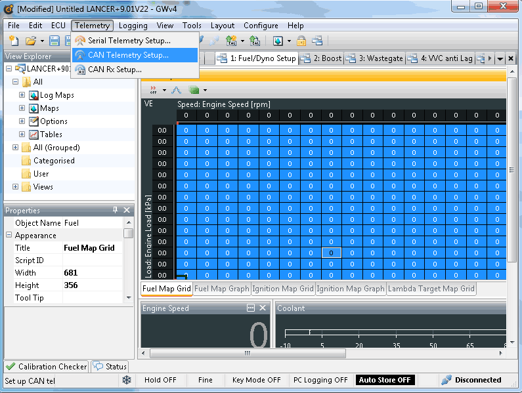Expand the Tables tree node
This screenshot has height=393, width=522.
[22, 134]
